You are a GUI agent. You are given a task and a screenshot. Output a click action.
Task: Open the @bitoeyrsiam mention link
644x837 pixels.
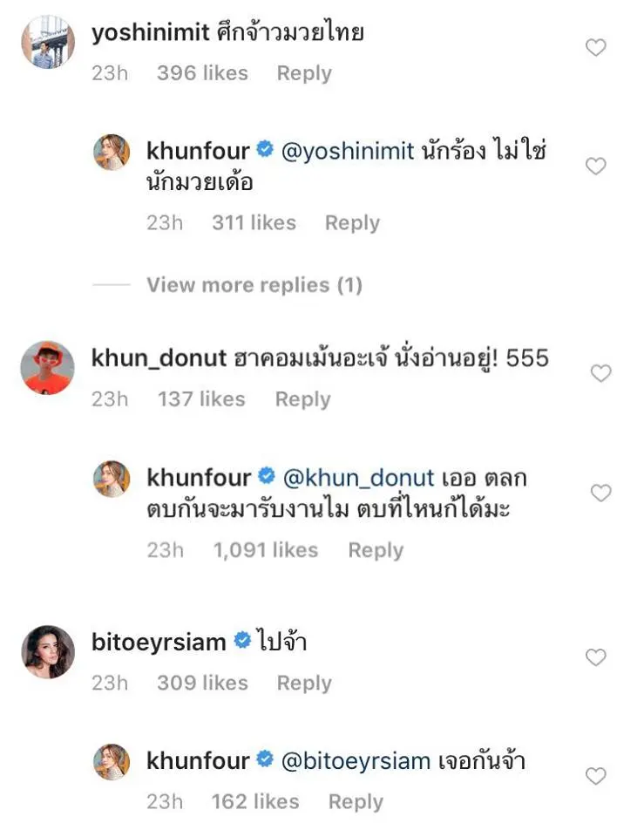pos(356,761)
